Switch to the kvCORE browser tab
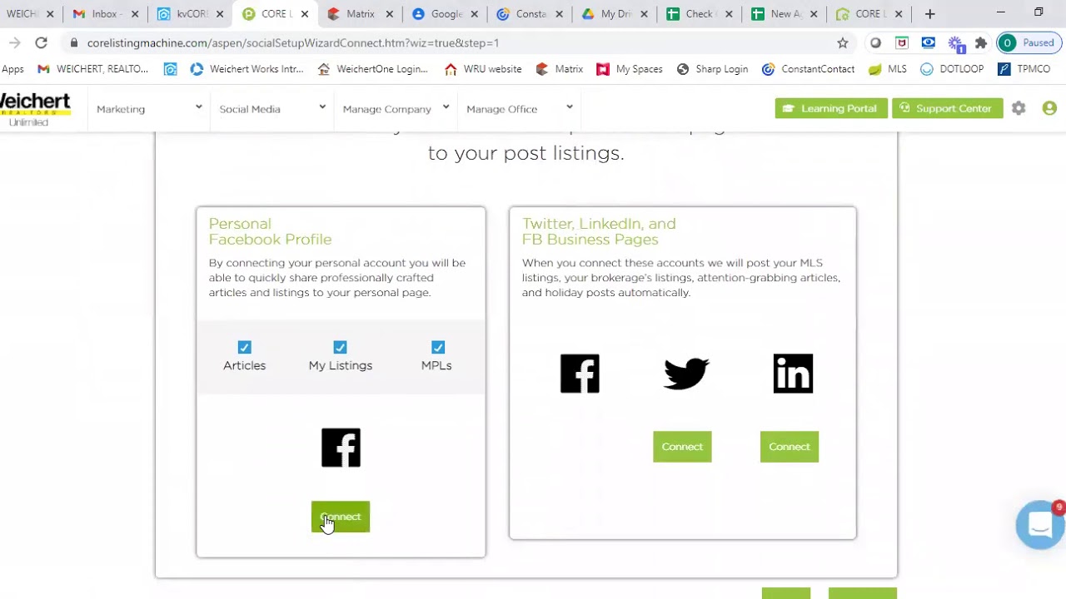Image resolution: width=1066 pixels, height=599 pixels. pyautogui.click(x=191, y=14)
